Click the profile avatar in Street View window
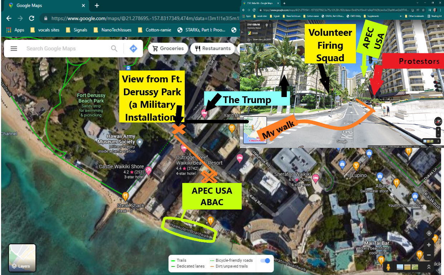The height and width of the screenshot is (275, 444). [x=435, y=10]
